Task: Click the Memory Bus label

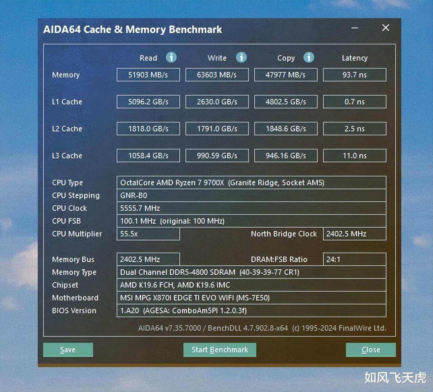Action: coord(73,260)
